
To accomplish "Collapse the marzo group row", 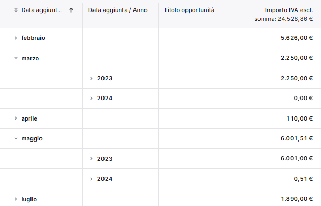I will 16,58.
